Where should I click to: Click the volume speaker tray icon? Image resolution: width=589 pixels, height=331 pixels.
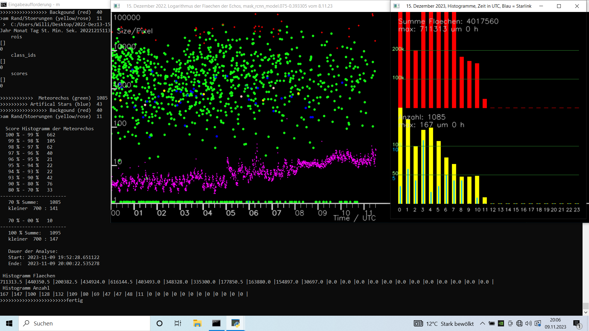click(528, 323)
